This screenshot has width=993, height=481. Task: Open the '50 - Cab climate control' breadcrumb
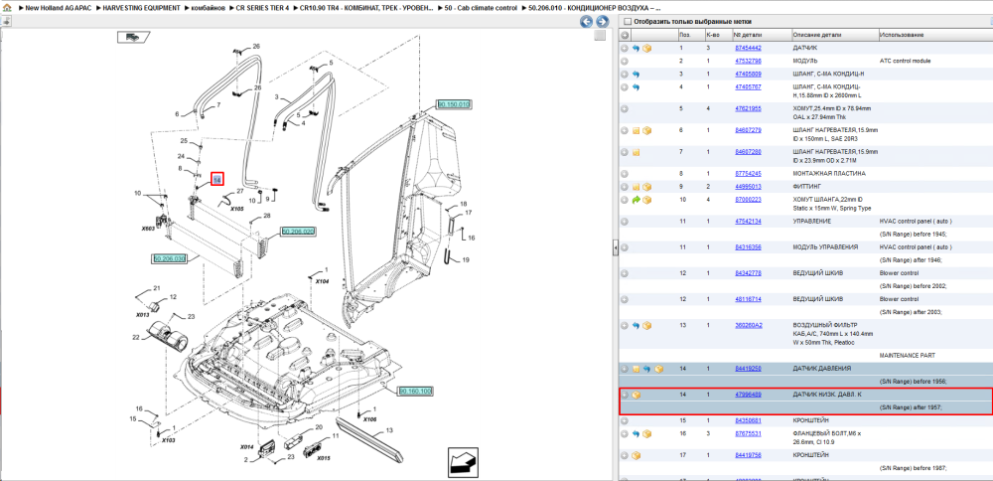click(481, 8)
